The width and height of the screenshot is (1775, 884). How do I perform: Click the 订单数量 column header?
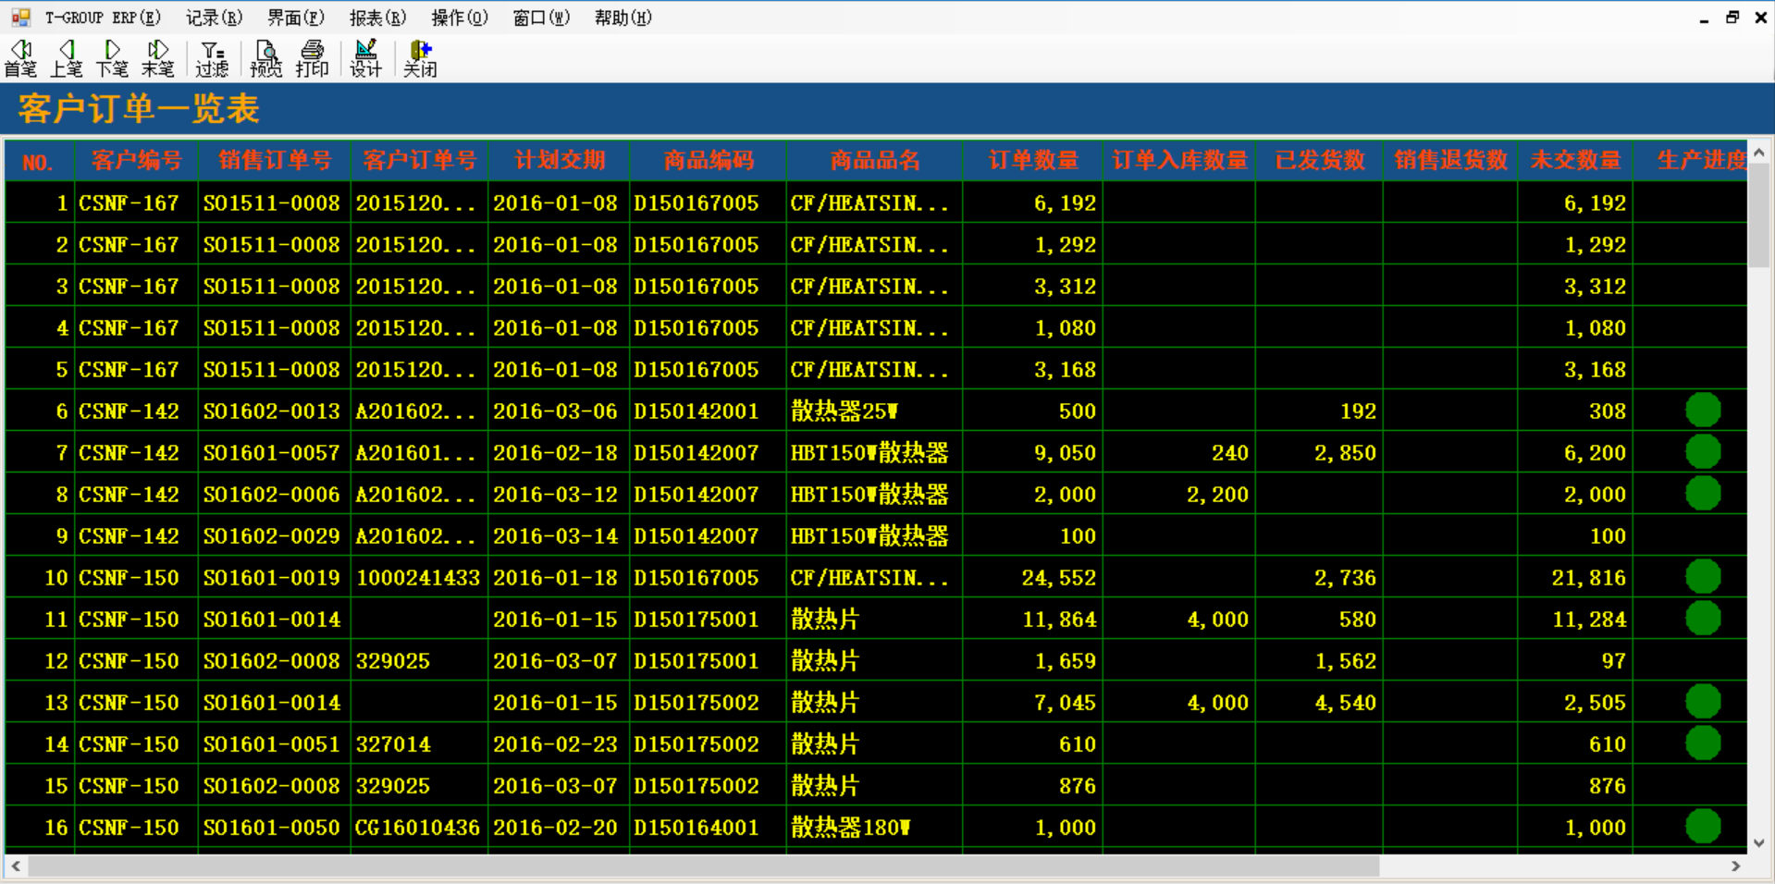pyautogui.click(x=1033, y=161)
